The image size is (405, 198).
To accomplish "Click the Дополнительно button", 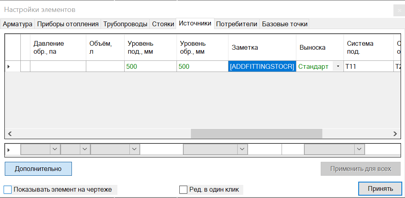I will [x=38, y=169].
